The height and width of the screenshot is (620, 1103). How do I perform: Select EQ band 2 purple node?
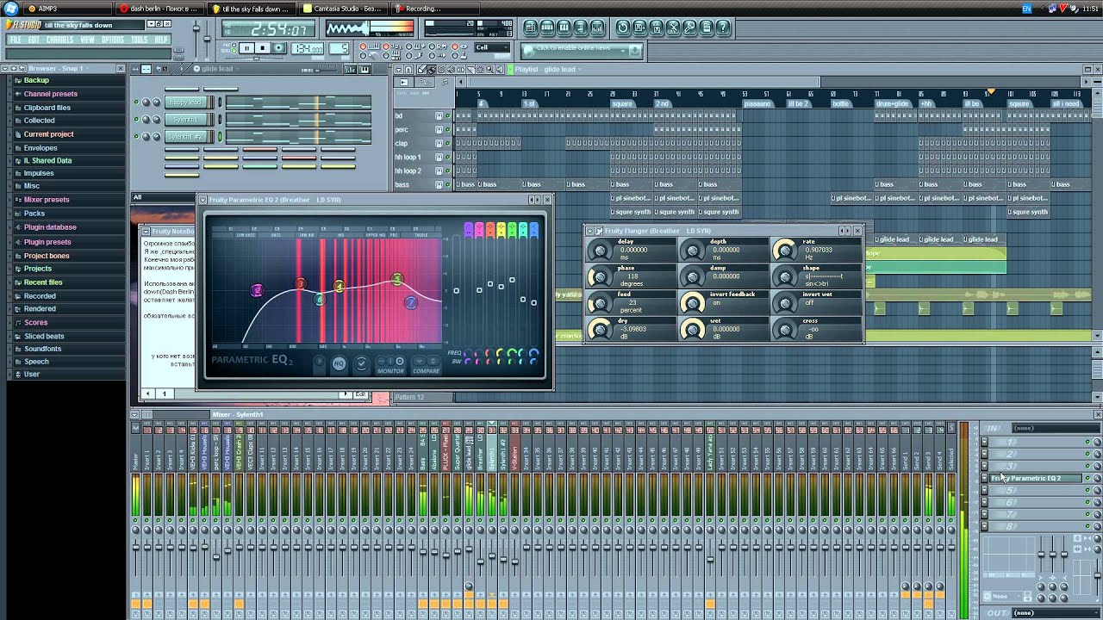coord(256,290)
